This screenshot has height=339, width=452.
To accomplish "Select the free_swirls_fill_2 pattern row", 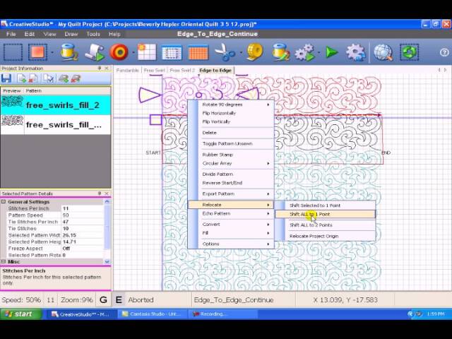I will point(55,105).
